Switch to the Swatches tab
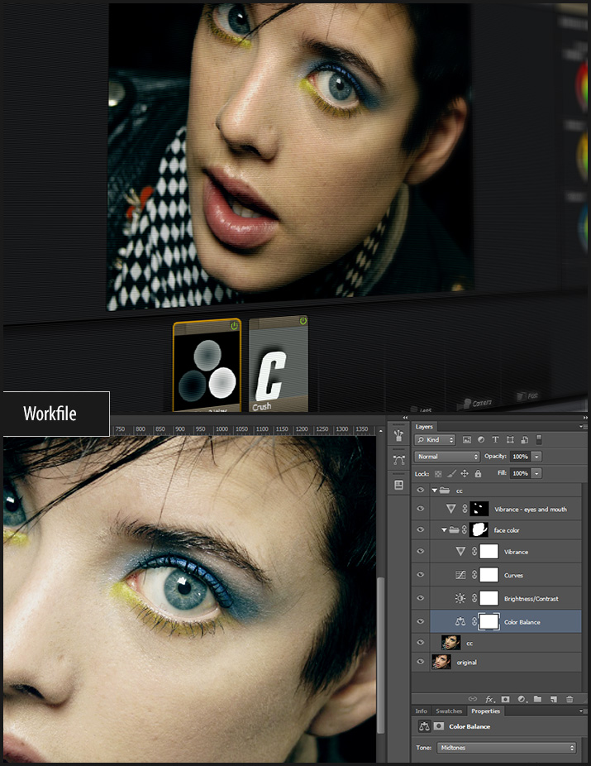 click(449, 711)
